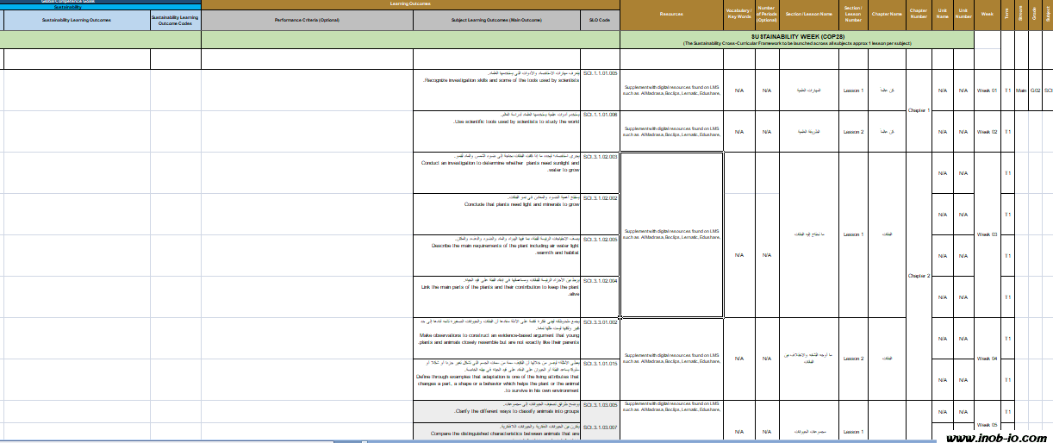
Task: Select the Performance Criteria (Optional) header
Action: 307,18
